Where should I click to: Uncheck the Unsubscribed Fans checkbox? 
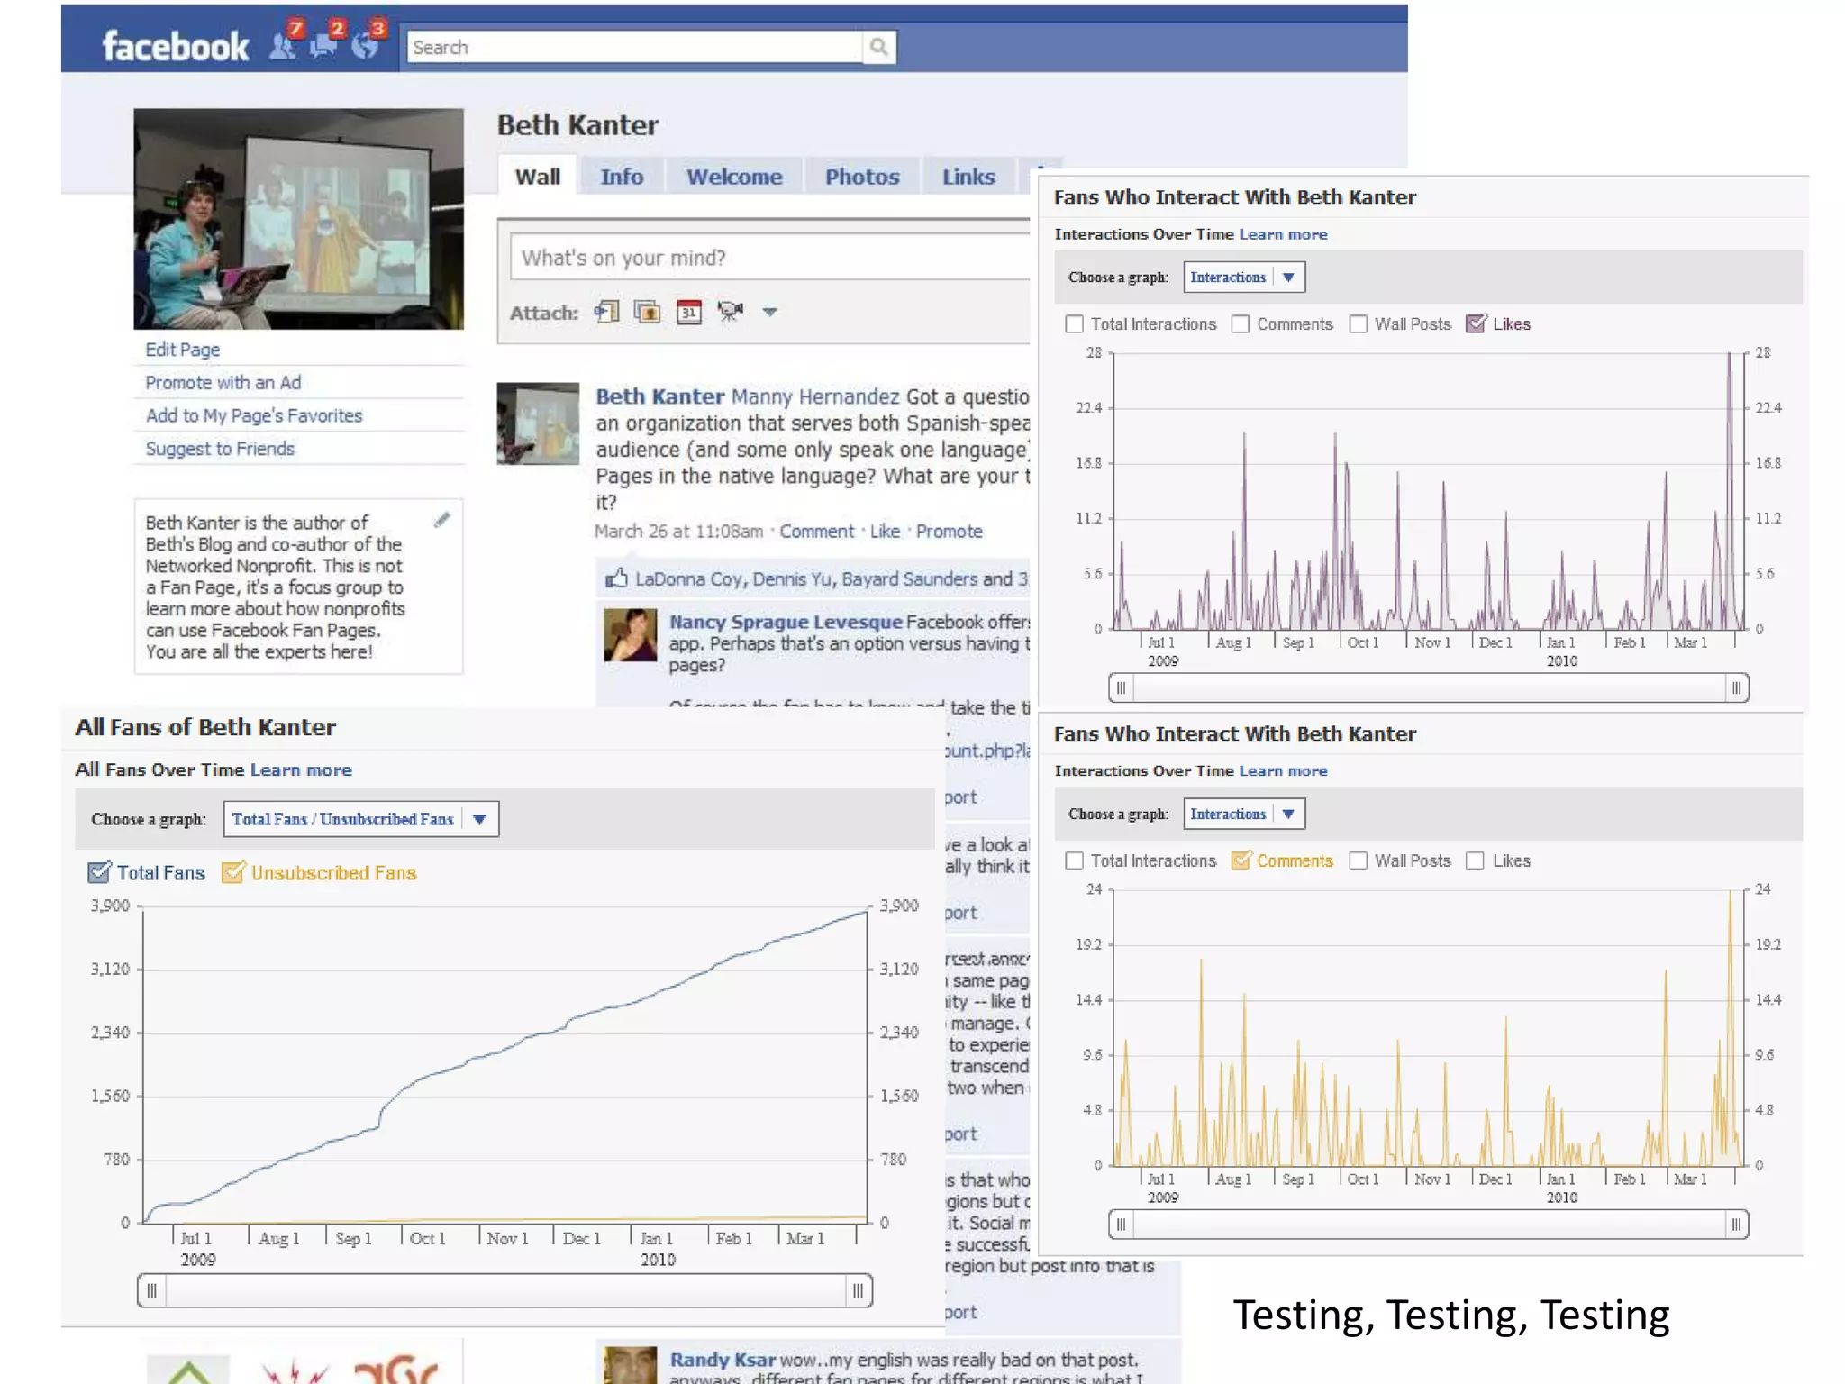[232, 872]
